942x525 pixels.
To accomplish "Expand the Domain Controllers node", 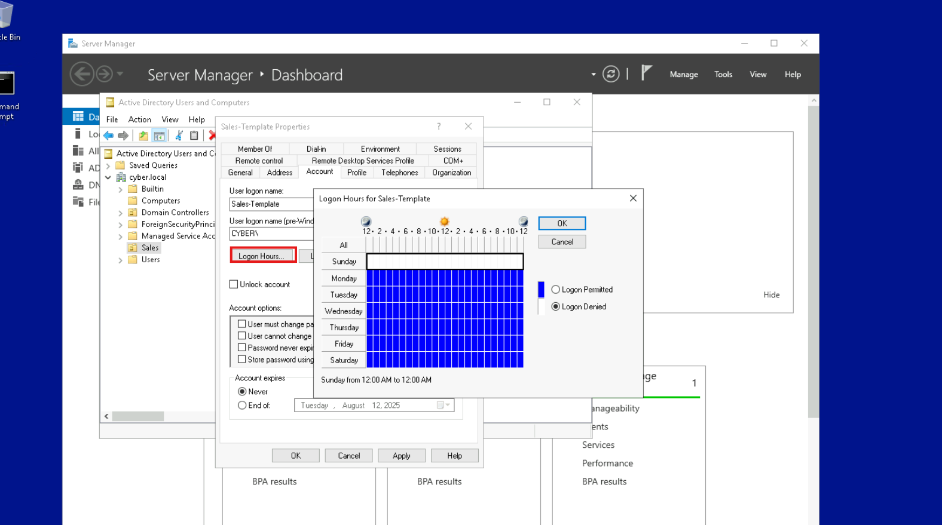I will pyautogui.click(x=120, y=213).
